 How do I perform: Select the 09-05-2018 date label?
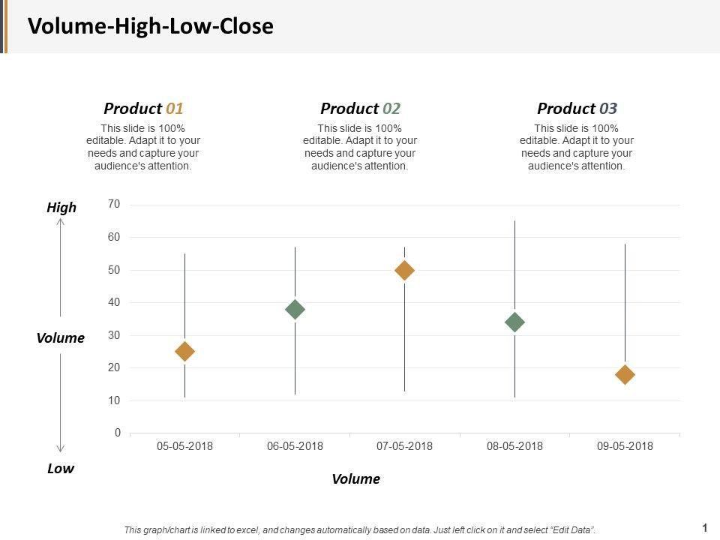(x=625, y=446)
